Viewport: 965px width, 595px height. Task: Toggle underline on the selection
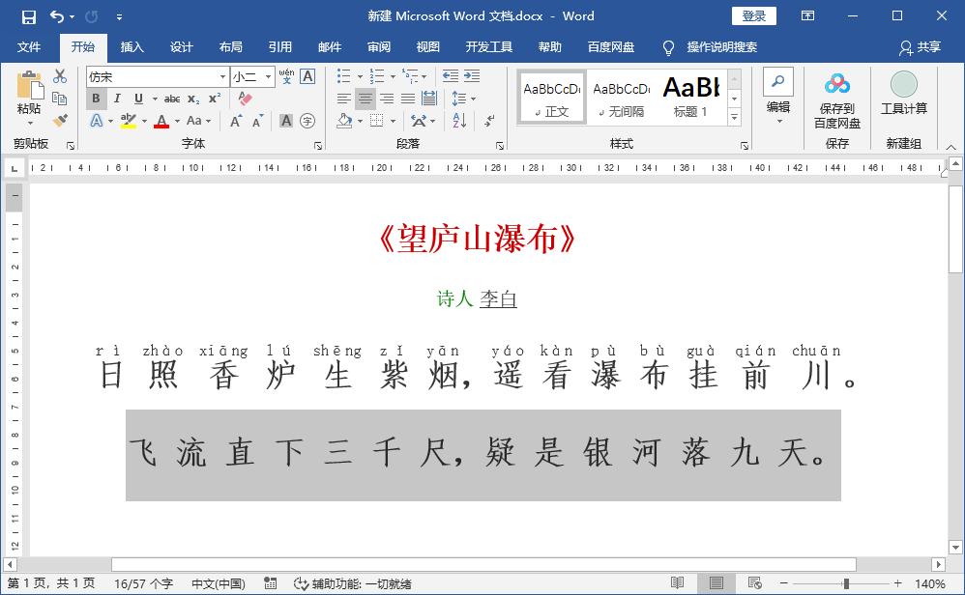(x=138, y=98)
